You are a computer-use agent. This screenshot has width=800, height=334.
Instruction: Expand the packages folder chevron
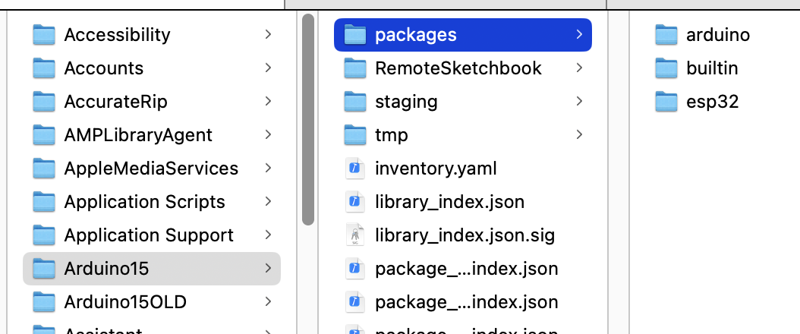[579, 35]
